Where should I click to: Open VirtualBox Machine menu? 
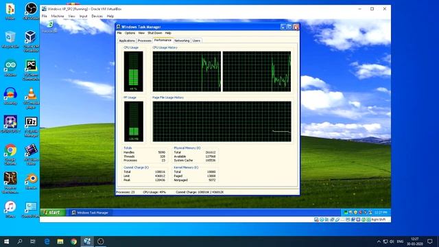(x=58, y=16)
